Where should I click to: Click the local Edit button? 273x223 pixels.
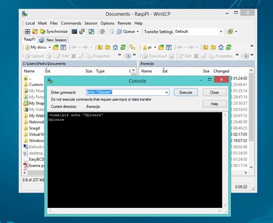point(62,56)
